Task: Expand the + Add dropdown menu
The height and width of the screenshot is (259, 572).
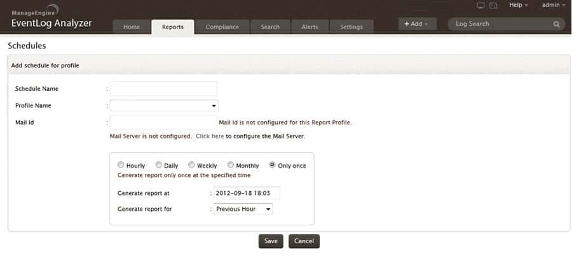Action: [418, 23]
